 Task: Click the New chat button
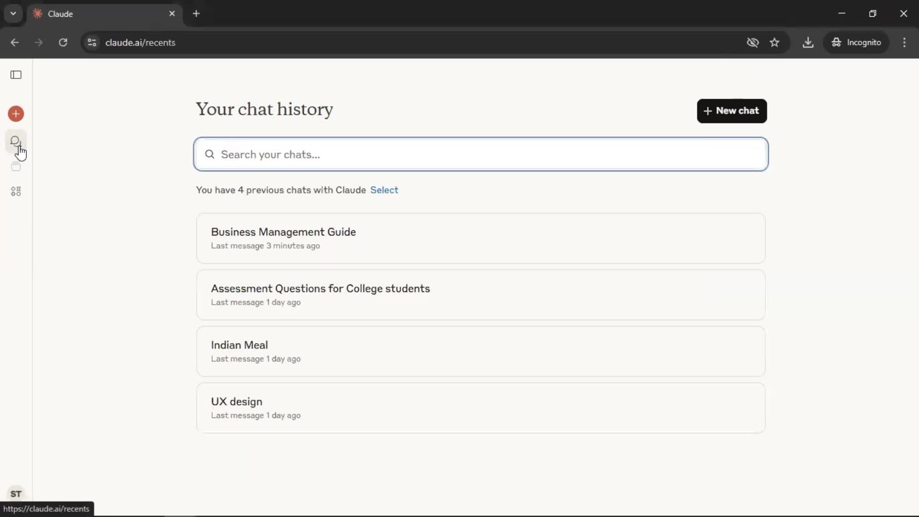(732, 111)
